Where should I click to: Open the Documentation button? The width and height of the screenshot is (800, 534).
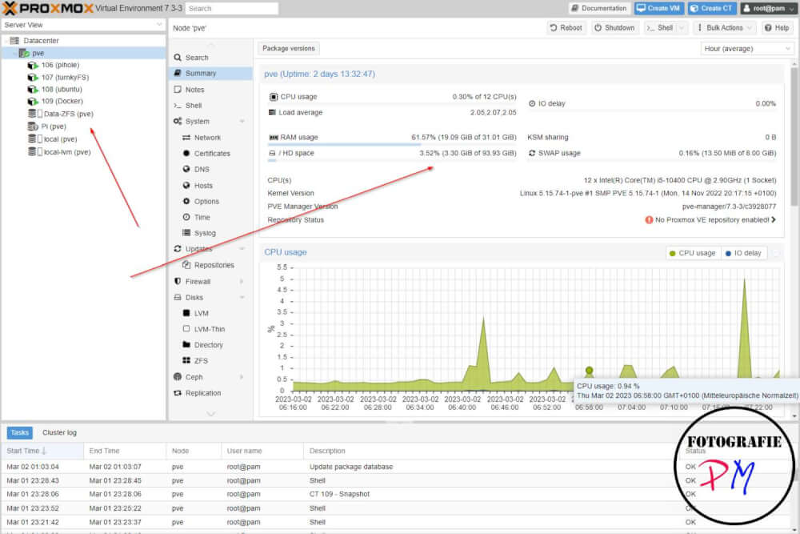599,8
